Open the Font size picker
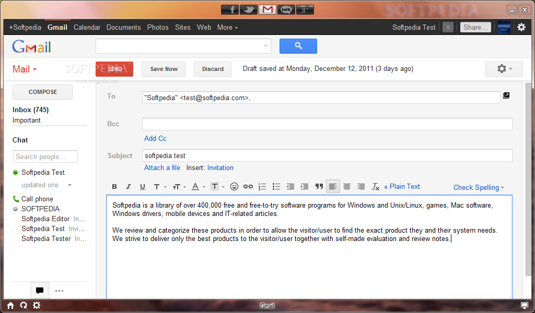Viewport: 535px width, 313px height. pos(179,186)
